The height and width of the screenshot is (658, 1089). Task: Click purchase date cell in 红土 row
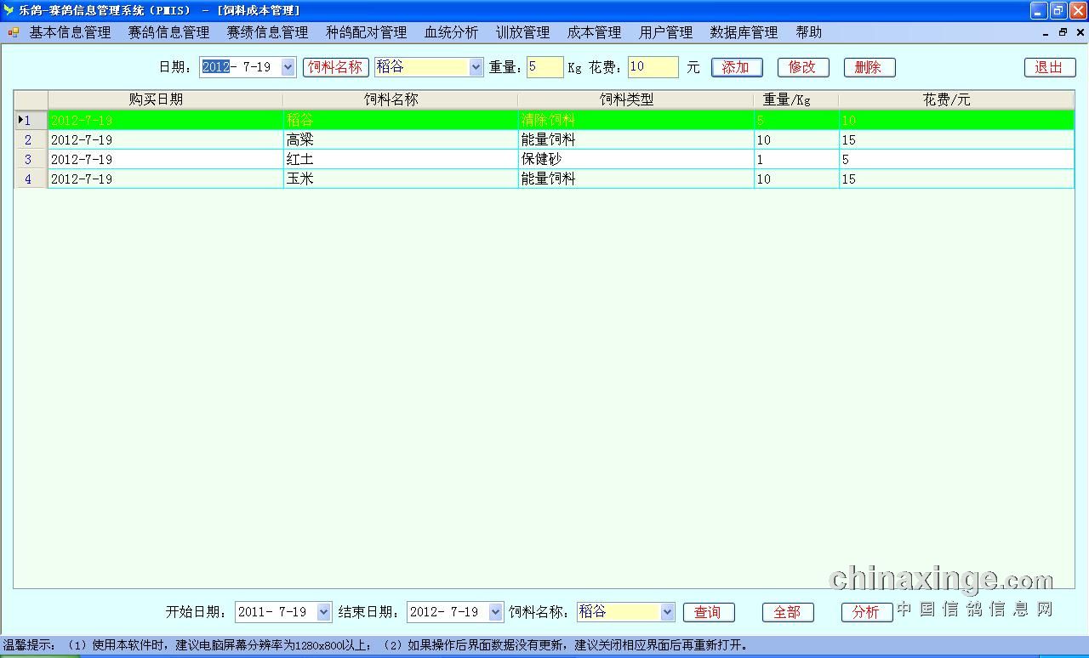165,159
